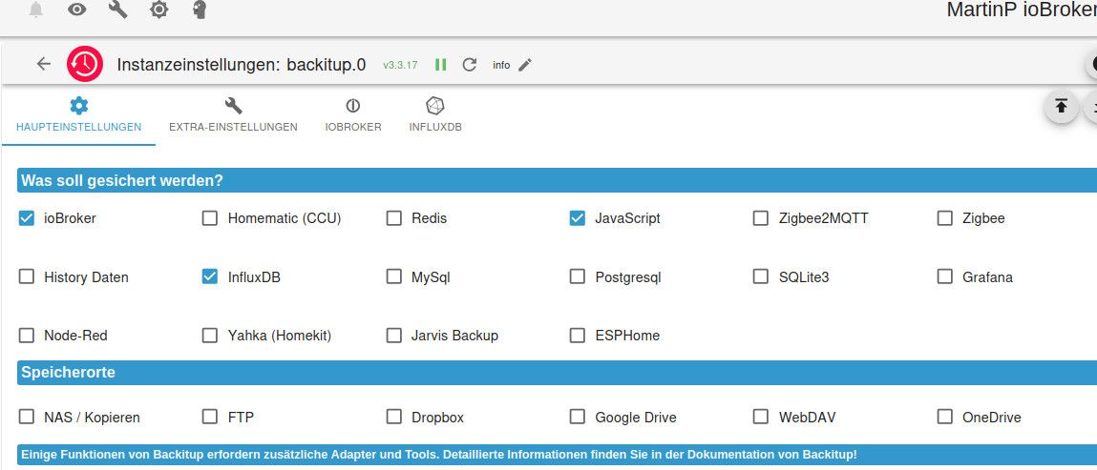Select NAS / Kopieren storage location
The width and height of the screenshot is (1097, 470).
27,417
